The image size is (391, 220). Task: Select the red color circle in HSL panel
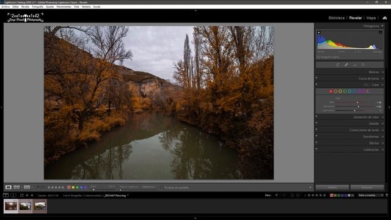pyautogui.click(x=331, y=91)
